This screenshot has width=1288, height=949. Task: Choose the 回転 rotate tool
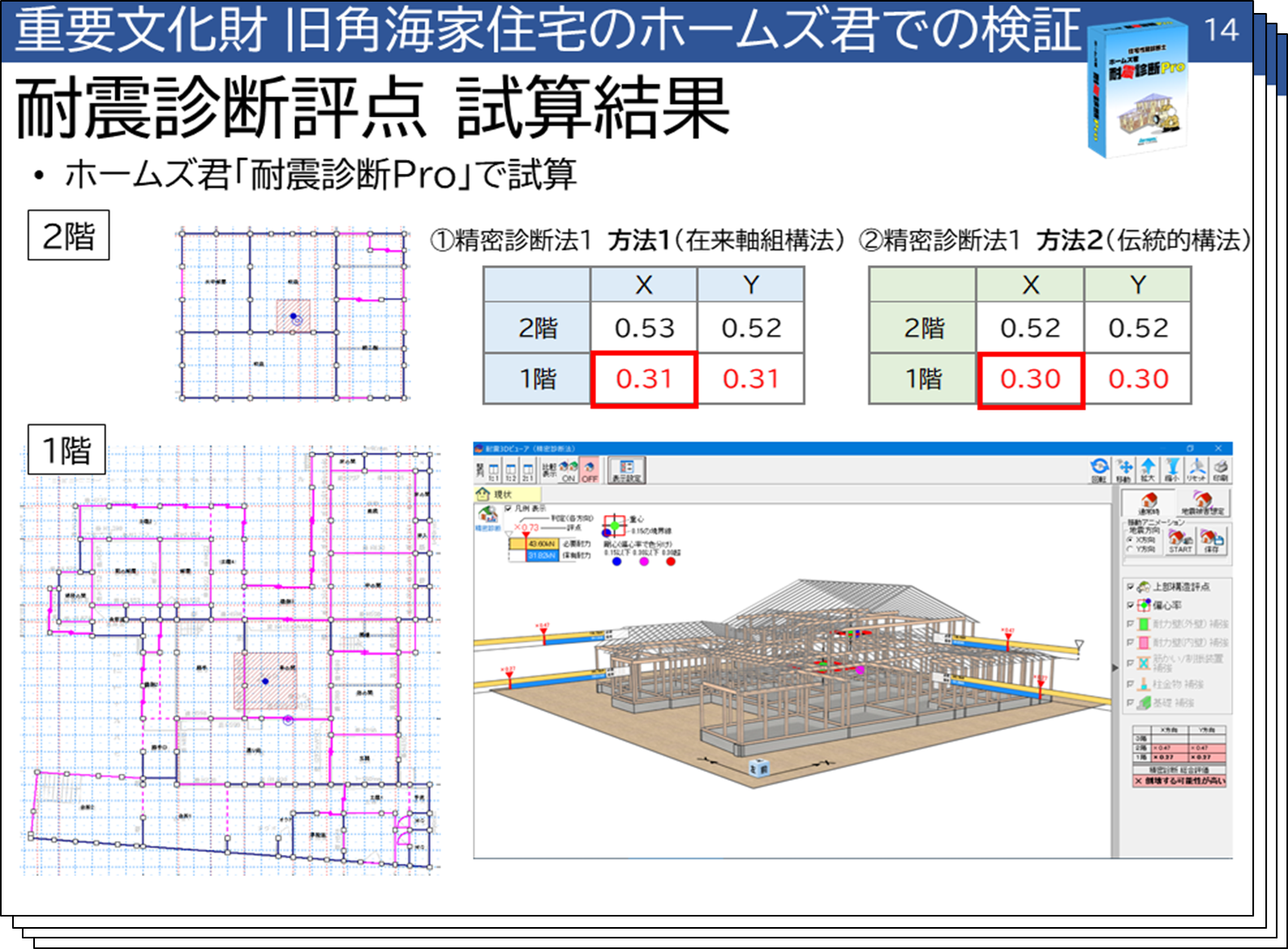click(1099, 470)
